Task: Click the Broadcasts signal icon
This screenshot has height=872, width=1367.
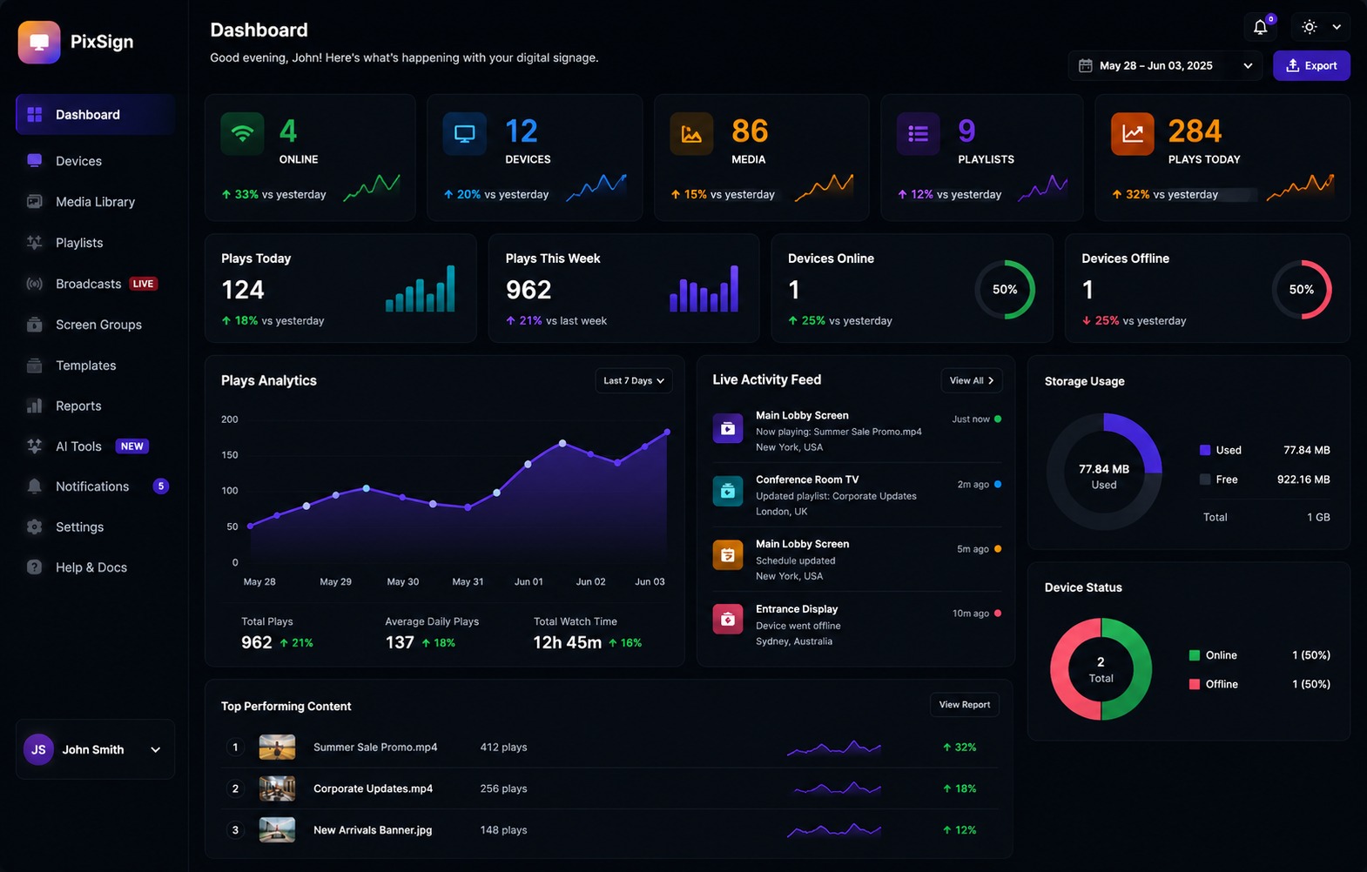Action: 35,284
